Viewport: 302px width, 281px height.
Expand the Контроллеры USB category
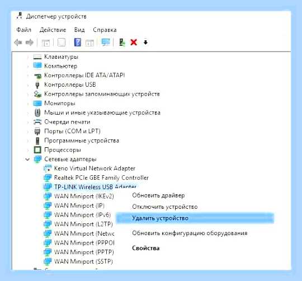28,85
